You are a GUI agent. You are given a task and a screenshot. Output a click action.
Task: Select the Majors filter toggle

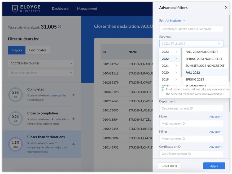[x=16, y=50]
